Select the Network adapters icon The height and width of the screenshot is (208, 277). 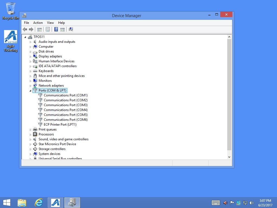(35, 86)
